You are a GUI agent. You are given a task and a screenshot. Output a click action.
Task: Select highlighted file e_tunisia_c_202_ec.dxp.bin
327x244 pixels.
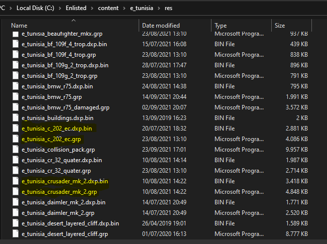click(x=57, y=129)
